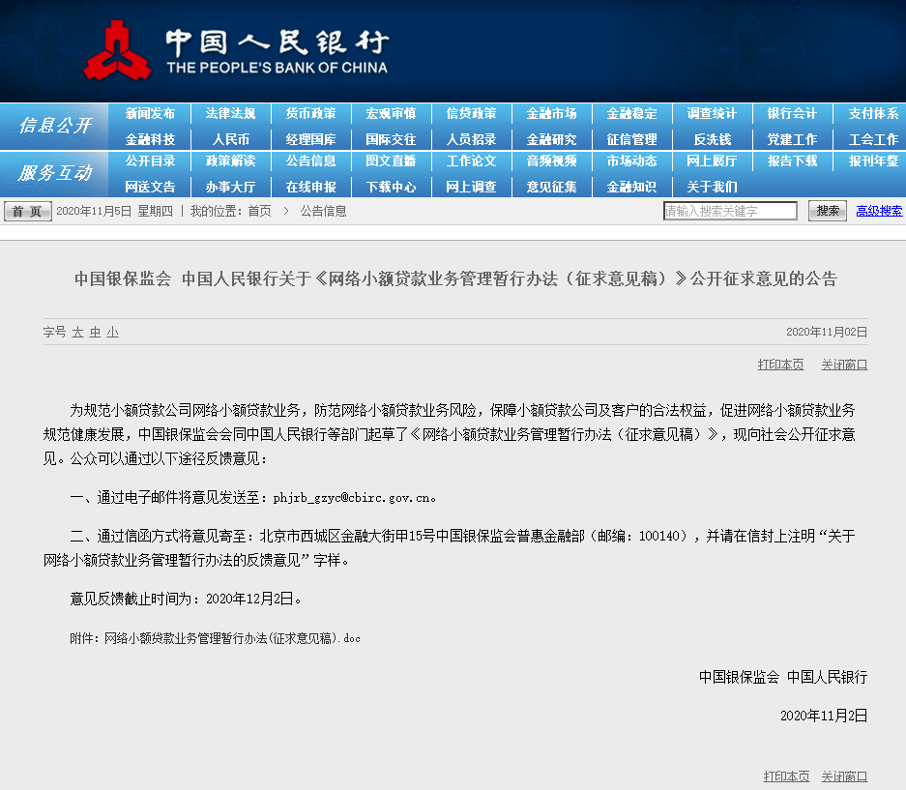Open the 金融稳定 menu item
The height and width of the screenshot is (790, 906).
[x=632, y=113]
